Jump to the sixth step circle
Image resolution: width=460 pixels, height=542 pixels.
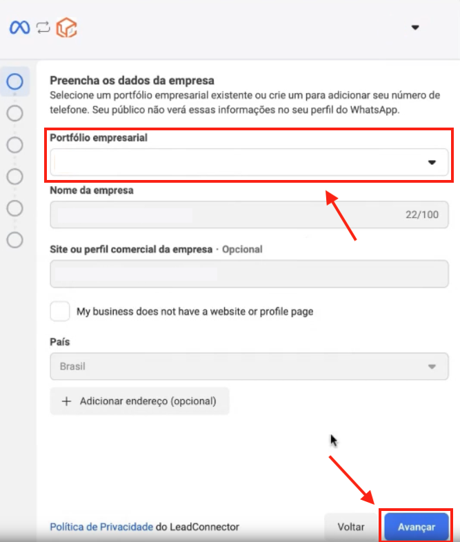pos(15,240)
